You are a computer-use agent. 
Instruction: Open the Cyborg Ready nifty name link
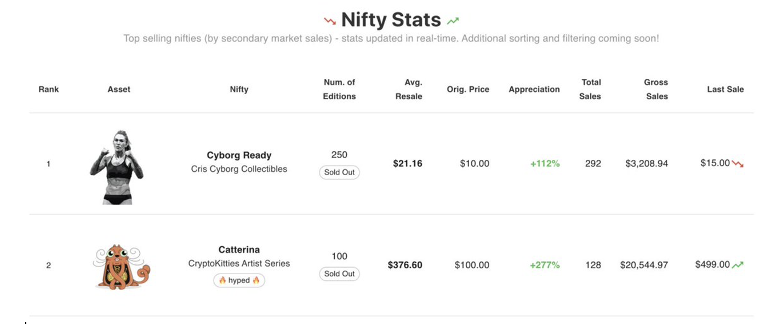pos(239,155)
